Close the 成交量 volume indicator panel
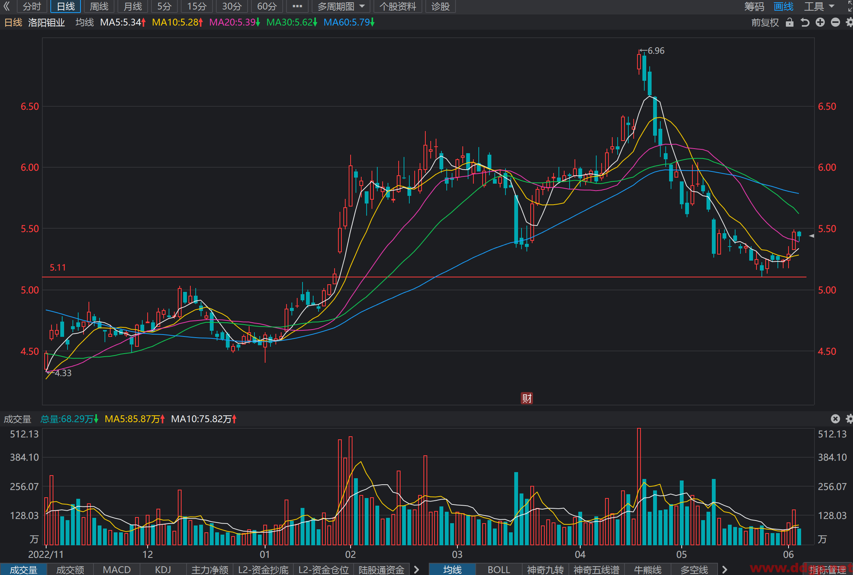Viewport: 853px width, 575px height. (x=835, y=419)
